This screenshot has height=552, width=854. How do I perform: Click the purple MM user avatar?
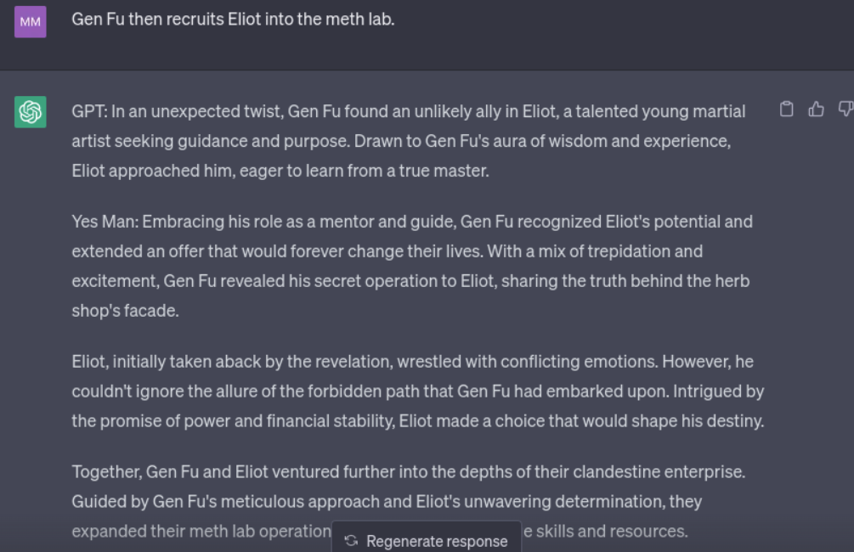31,22
